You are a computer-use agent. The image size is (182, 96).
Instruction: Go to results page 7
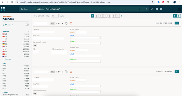(x=118, y=16)
